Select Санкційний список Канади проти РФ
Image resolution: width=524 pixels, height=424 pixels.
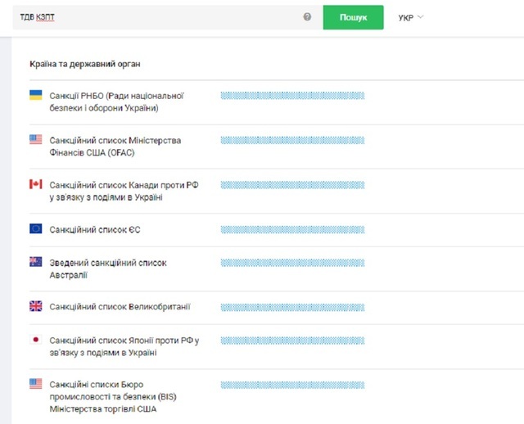pyautogui.click(x=124, y=191)
